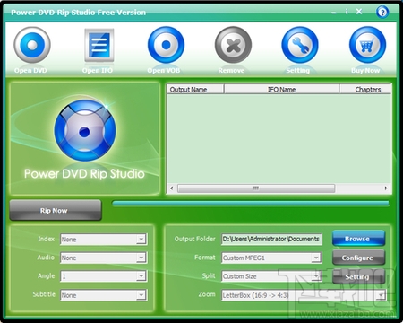Click the Open IFO document icon
Screen dimensions: 403x323
click(99, 45)
